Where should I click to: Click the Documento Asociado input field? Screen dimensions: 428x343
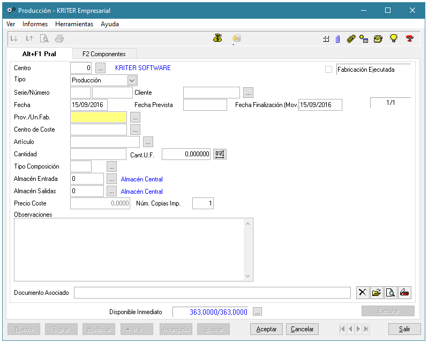pyautogui.click(x=212, y=293)
